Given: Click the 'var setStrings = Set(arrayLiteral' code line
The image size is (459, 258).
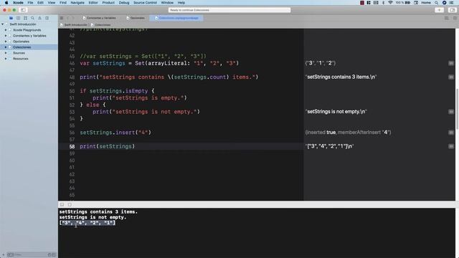Looking at the screenshot, I should click(159, 63).
